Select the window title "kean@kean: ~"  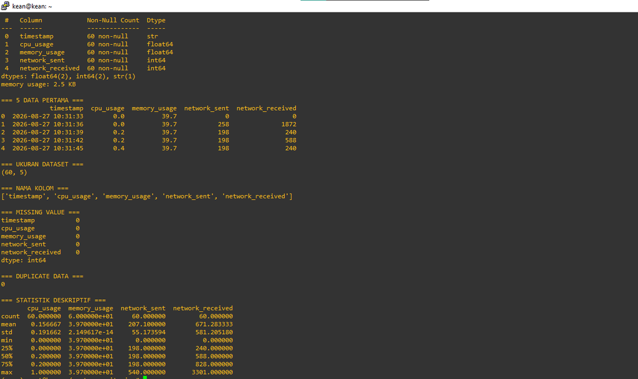[x=32, y=6]
